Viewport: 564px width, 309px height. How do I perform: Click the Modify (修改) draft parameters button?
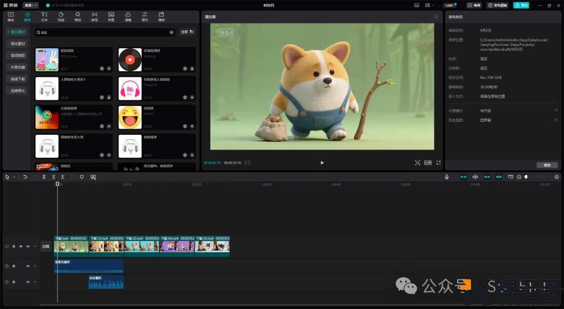click(x=547, y=165)
